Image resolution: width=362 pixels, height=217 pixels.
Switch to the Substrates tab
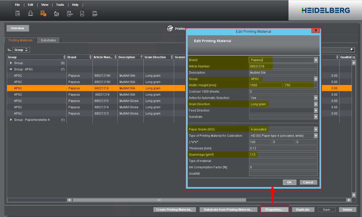(x=49, y=40)
